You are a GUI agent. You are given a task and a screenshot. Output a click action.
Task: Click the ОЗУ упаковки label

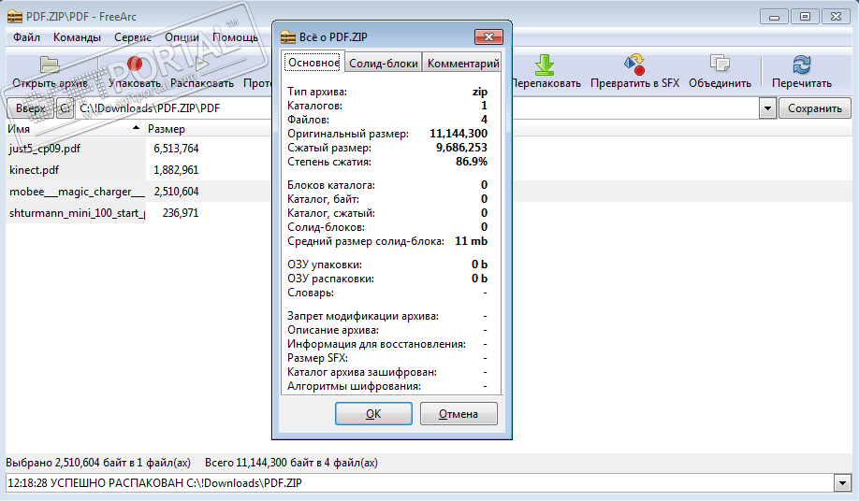point(325,265)
